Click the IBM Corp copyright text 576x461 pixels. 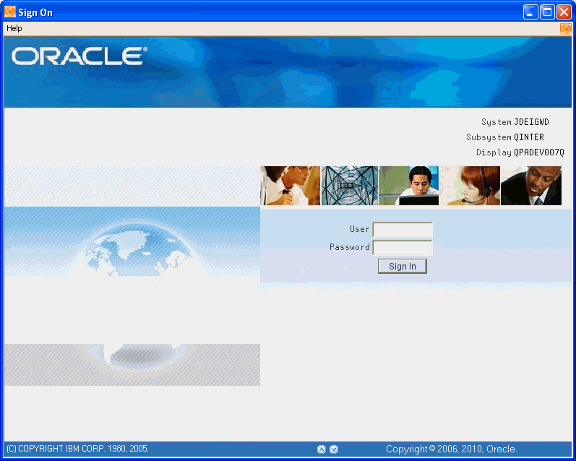(77, 449)
